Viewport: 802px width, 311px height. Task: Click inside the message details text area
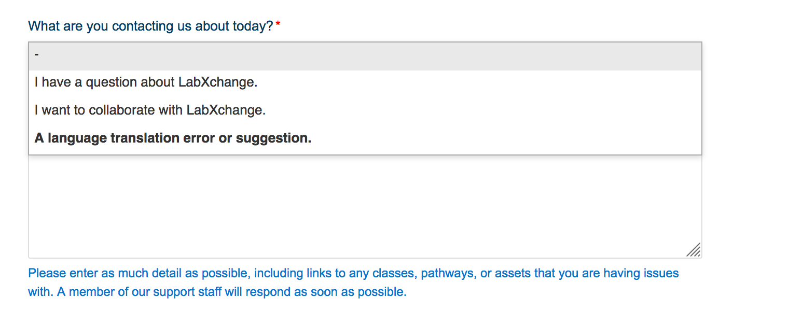(x=365, y=207)
